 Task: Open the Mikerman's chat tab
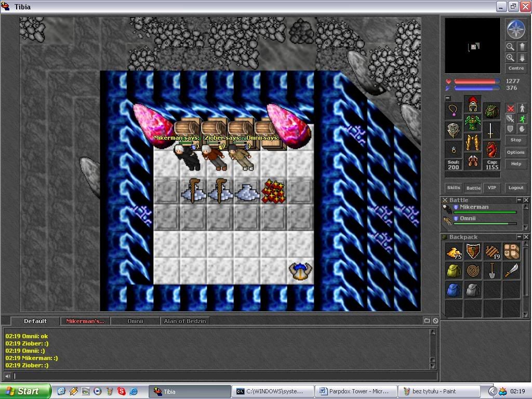[x=85, y=321]
